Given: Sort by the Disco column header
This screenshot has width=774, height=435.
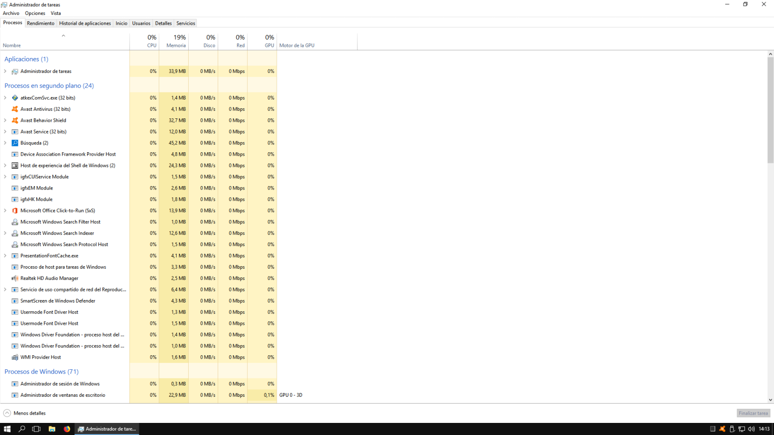Looking at the screenshot, I should tap(203, 42).
